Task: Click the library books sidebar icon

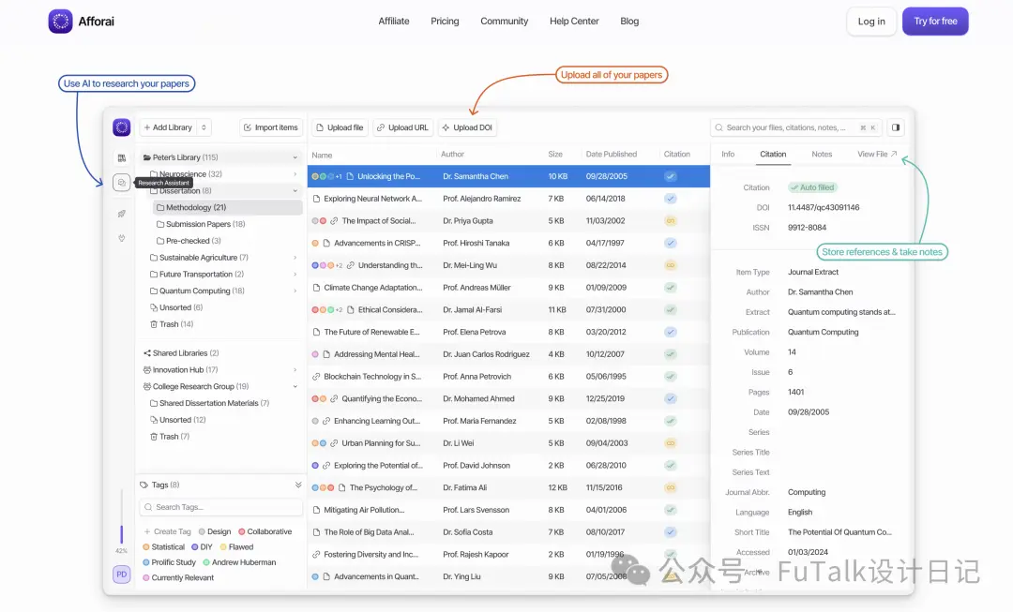Action: click(121, 157)
